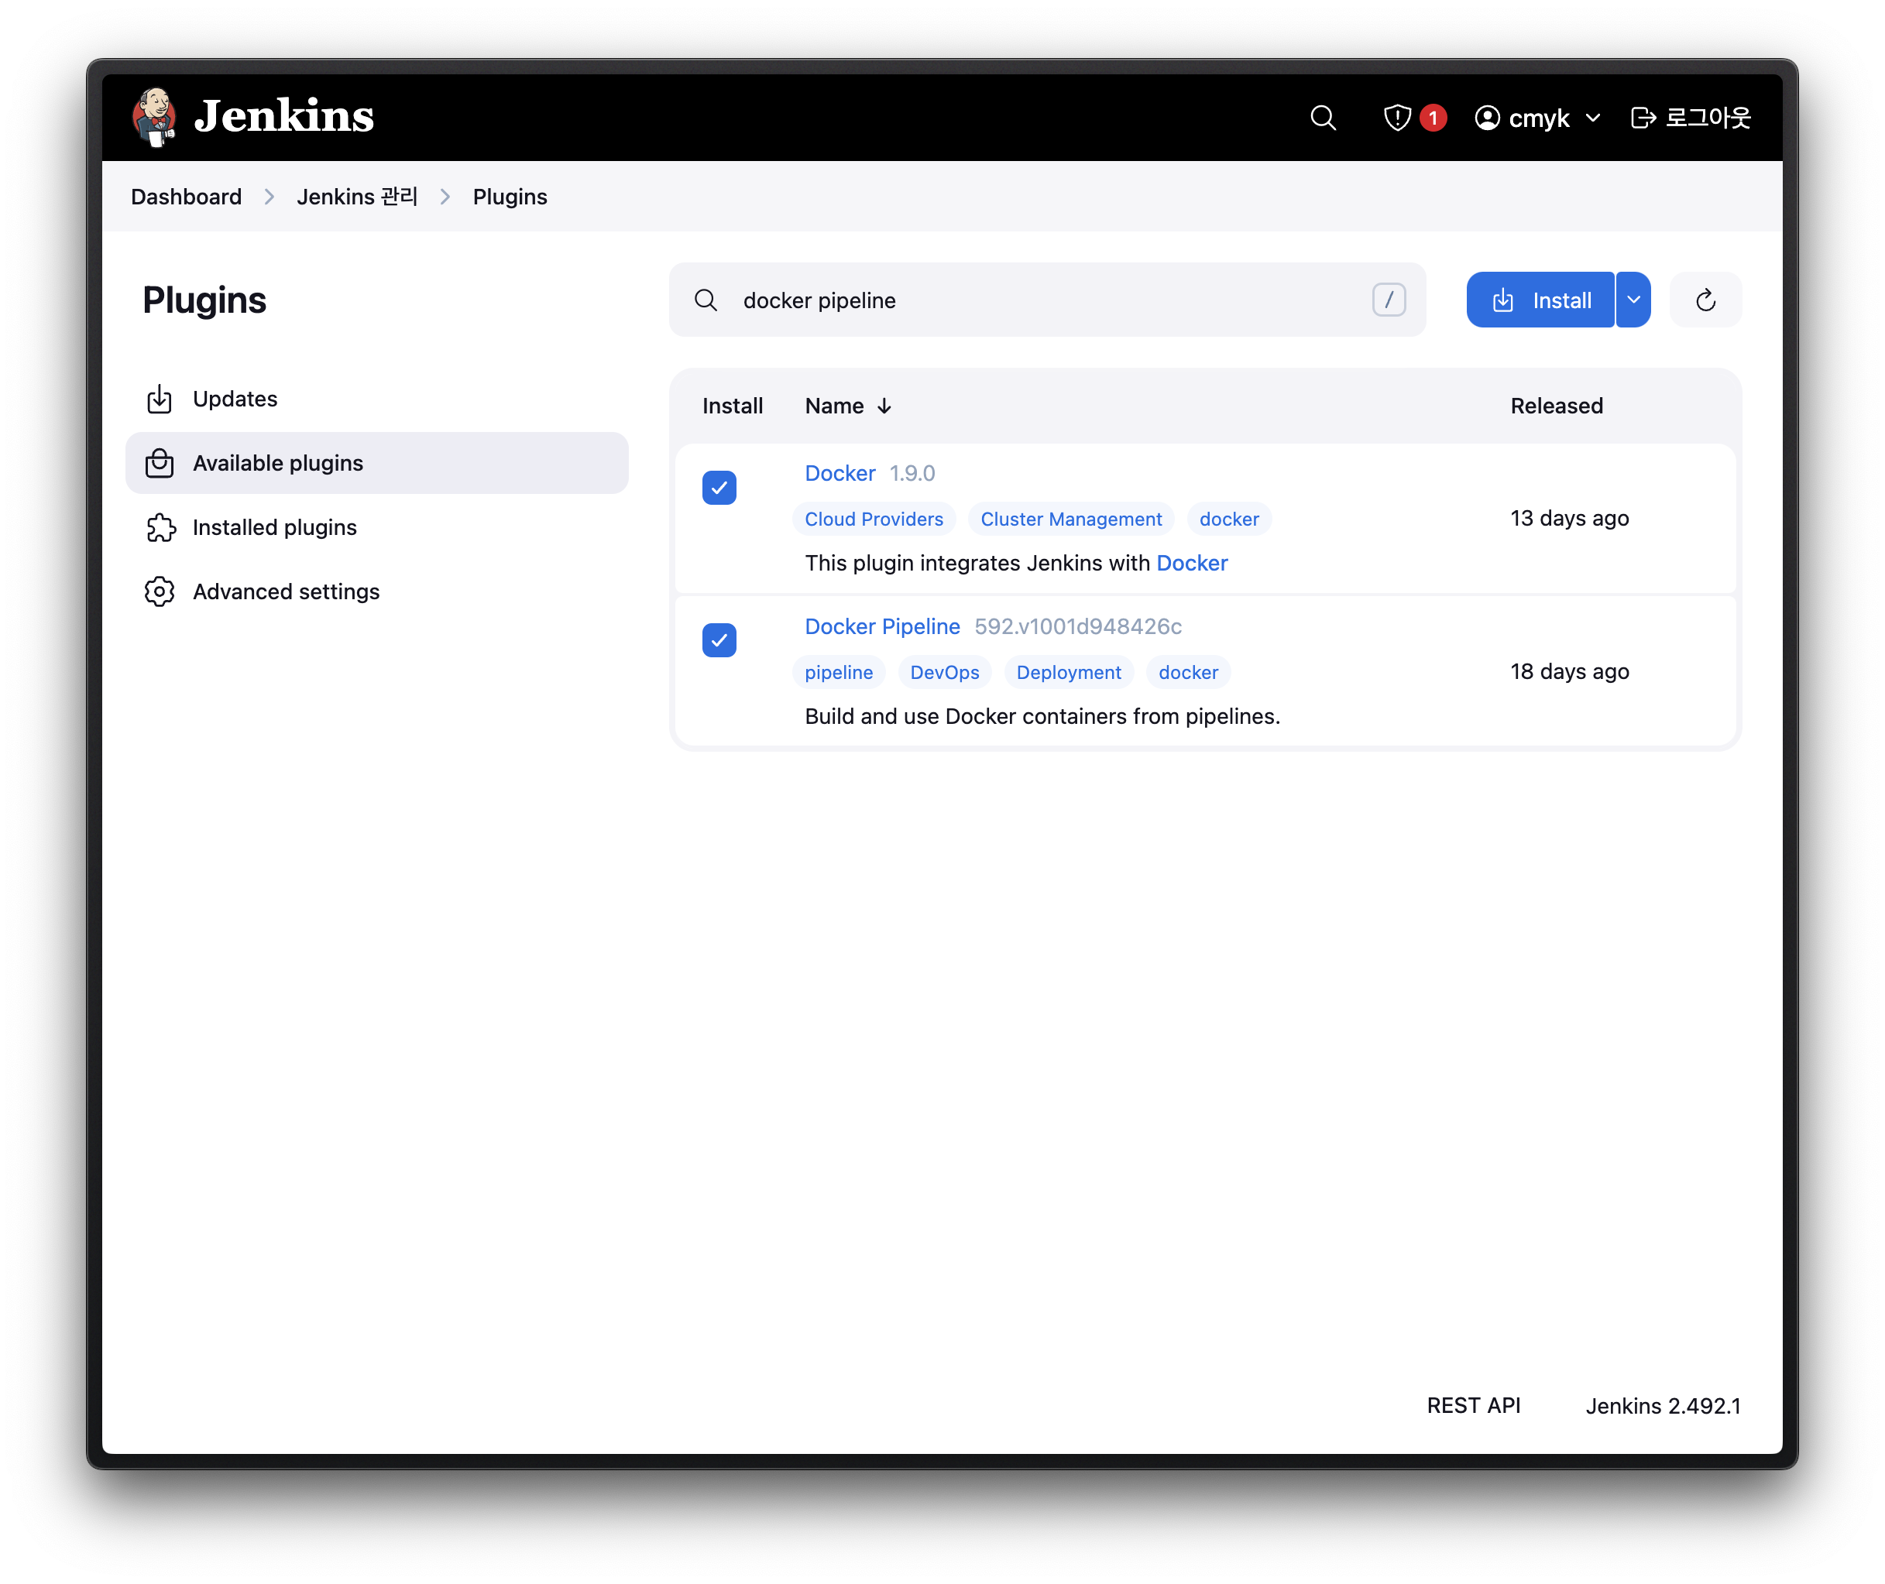
Task: Select the Available plugins sidebar item
Action: 377,462
